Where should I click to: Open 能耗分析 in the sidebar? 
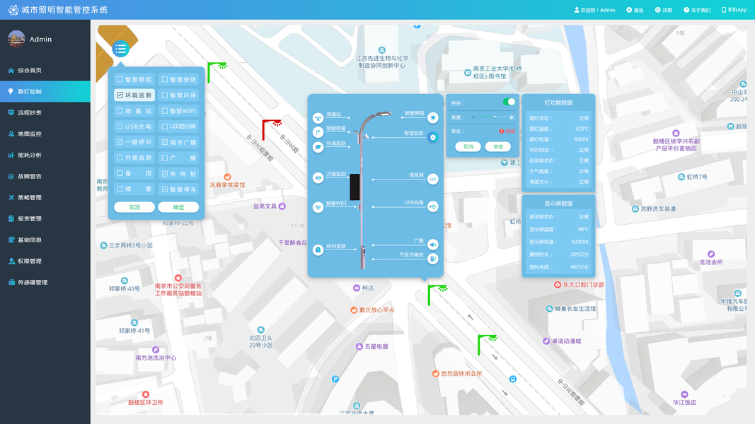coord(45,155)
